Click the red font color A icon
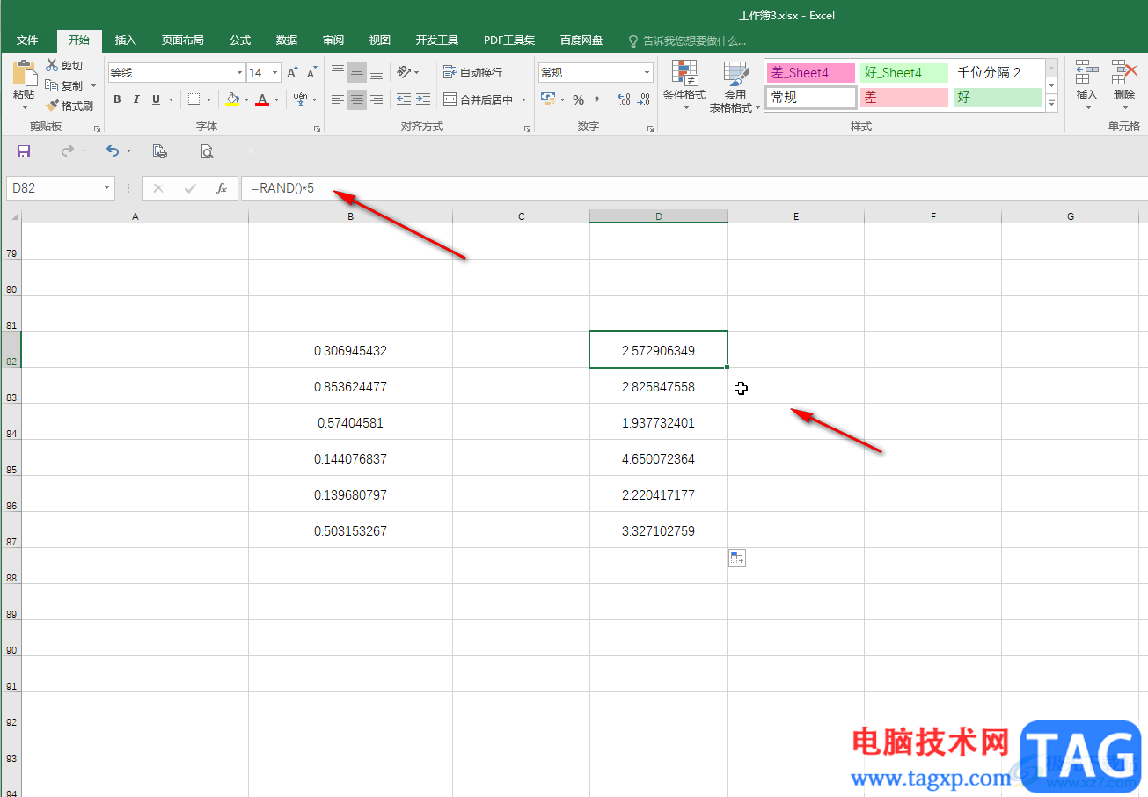The width and height of the screenshot is (1148, 797). [x=261, y=99]
